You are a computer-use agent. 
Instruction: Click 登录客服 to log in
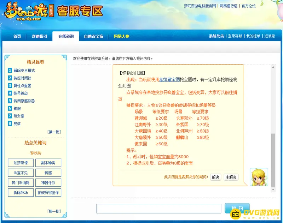(x=235, y=36)
